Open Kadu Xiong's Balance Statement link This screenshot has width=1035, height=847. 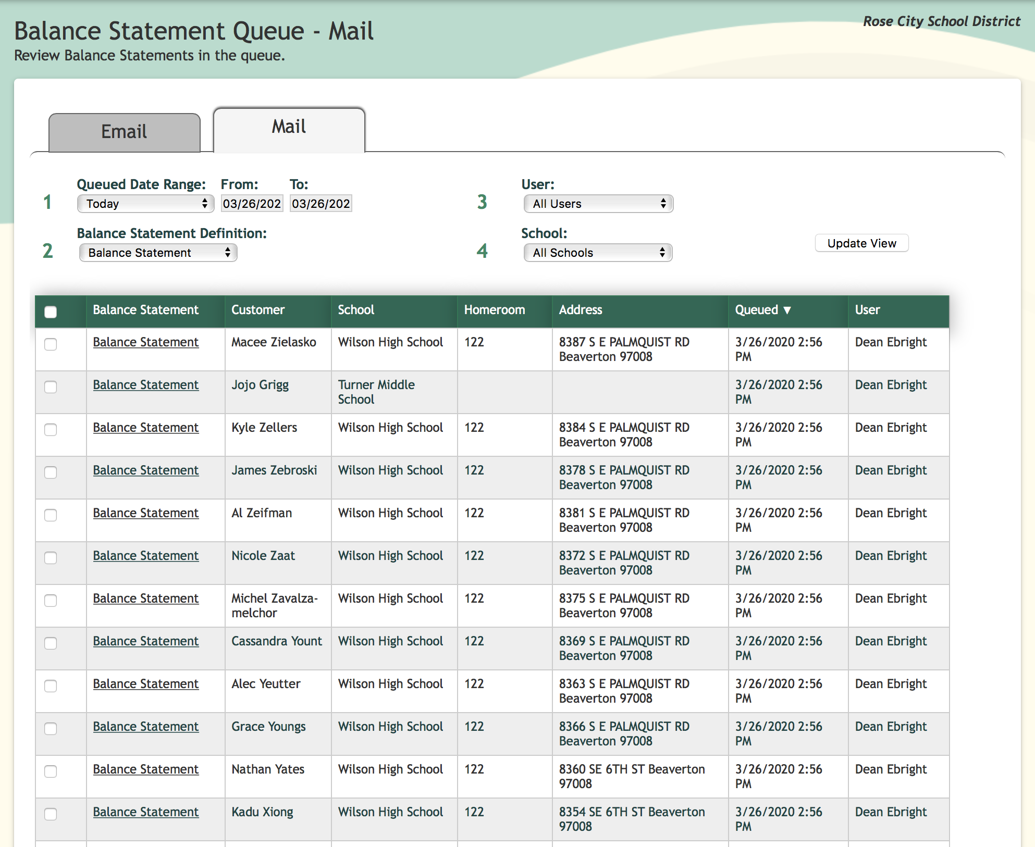pyautogui.click(x=145, y=812)
